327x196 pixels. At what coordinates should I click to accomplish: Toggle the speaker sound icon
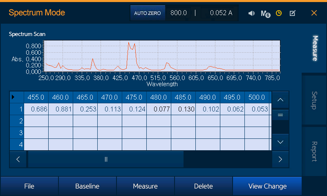tap(251, 13)
